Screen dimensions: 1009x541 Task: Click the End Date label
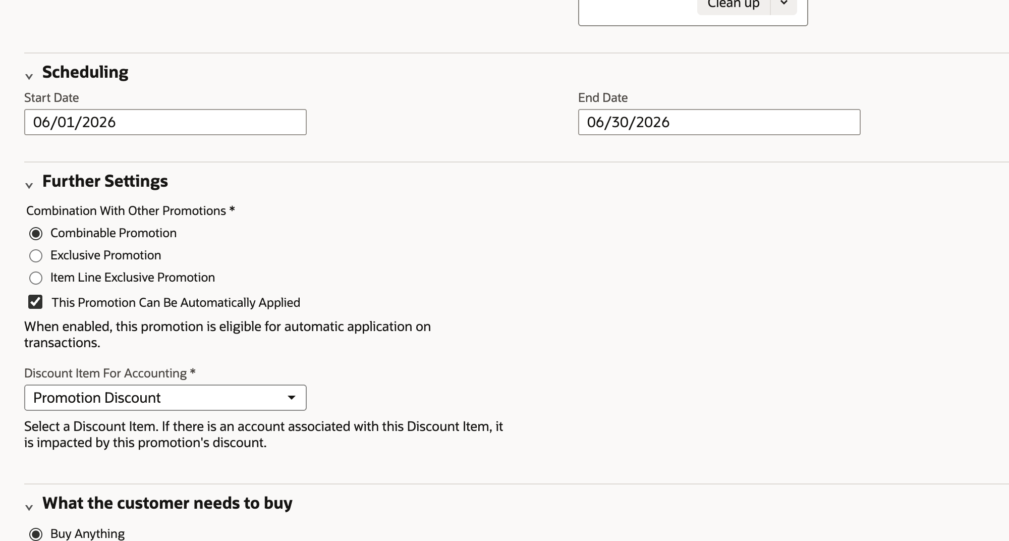(603, 97)
